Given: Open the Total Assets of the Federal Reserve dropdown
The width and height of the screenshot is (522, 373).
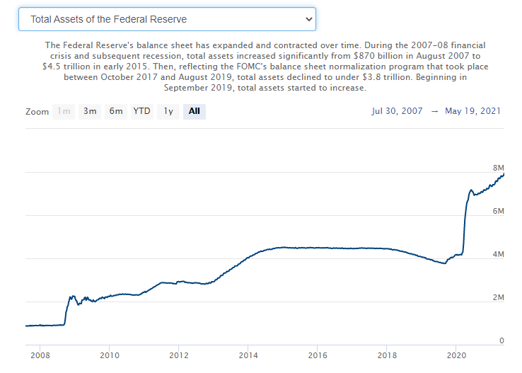Looking at the screenshot, I should point(166,19).
